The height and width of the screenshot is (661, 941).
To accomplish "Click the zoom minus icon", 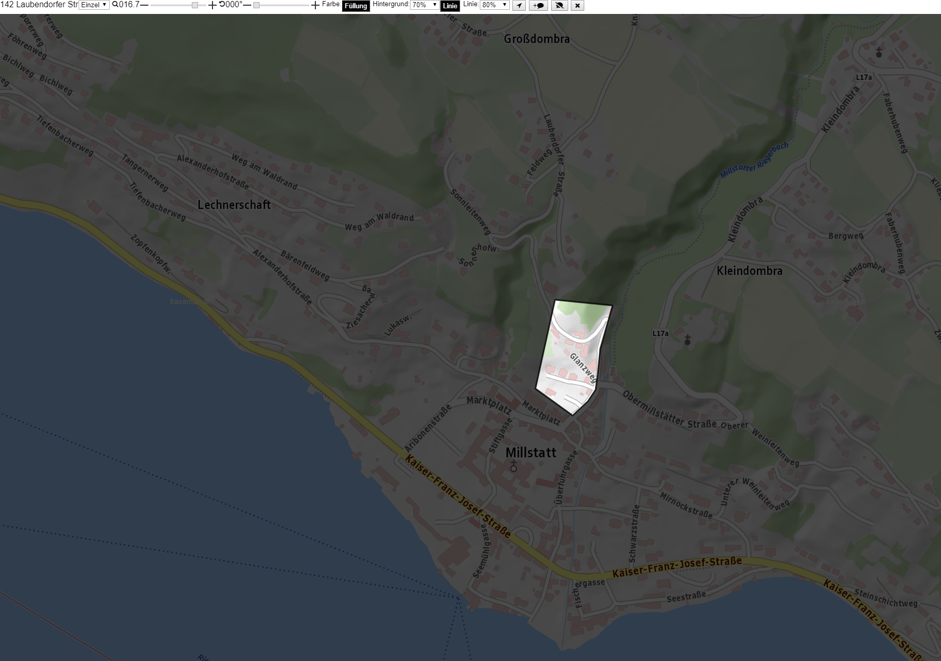I will pos(144,5).
